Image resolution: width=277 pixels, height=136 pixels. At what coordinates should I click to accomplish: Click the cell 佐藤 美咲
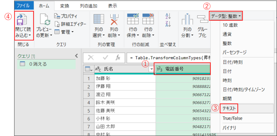tap(125, 110)
